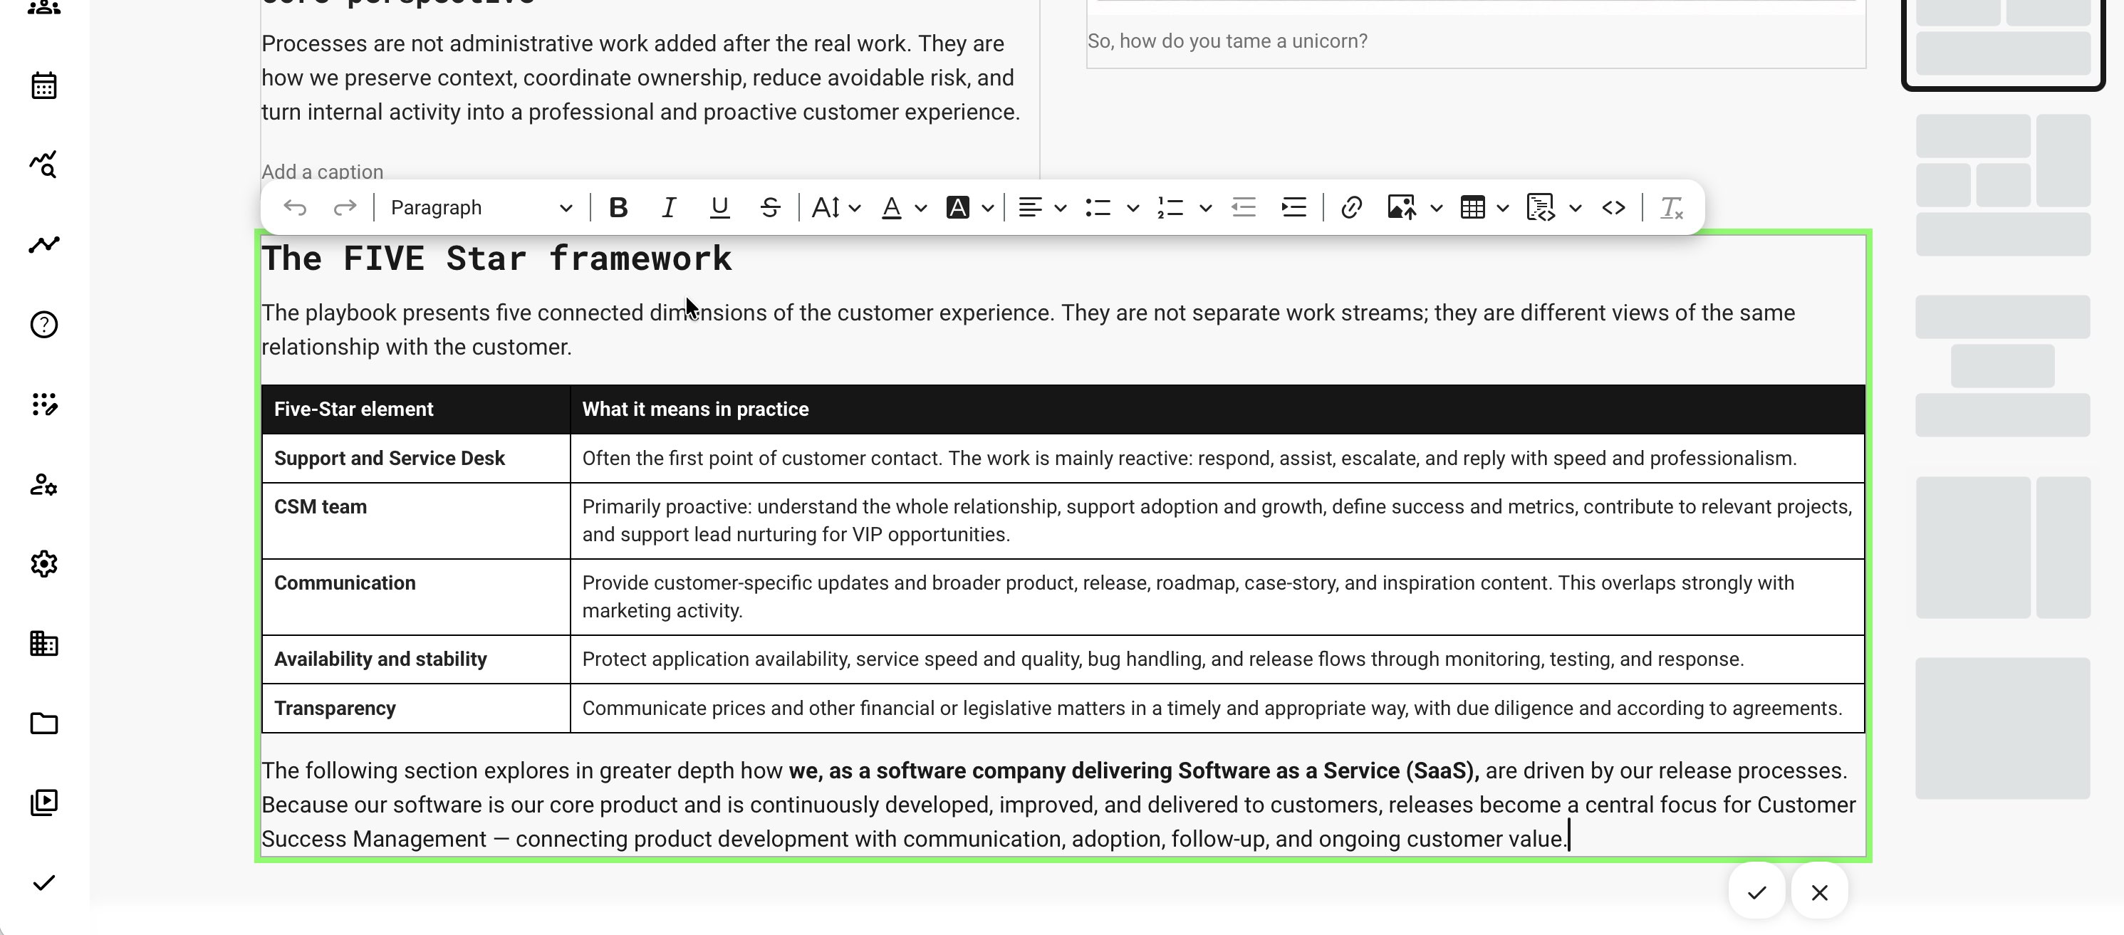Insert a hyperlink with link icon

(x=1350, y=208)
